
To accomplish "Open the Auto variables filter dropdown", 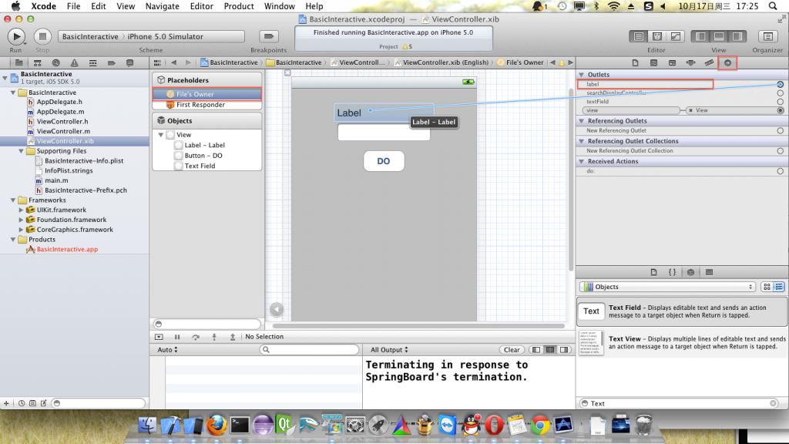I will pos(167,349).
